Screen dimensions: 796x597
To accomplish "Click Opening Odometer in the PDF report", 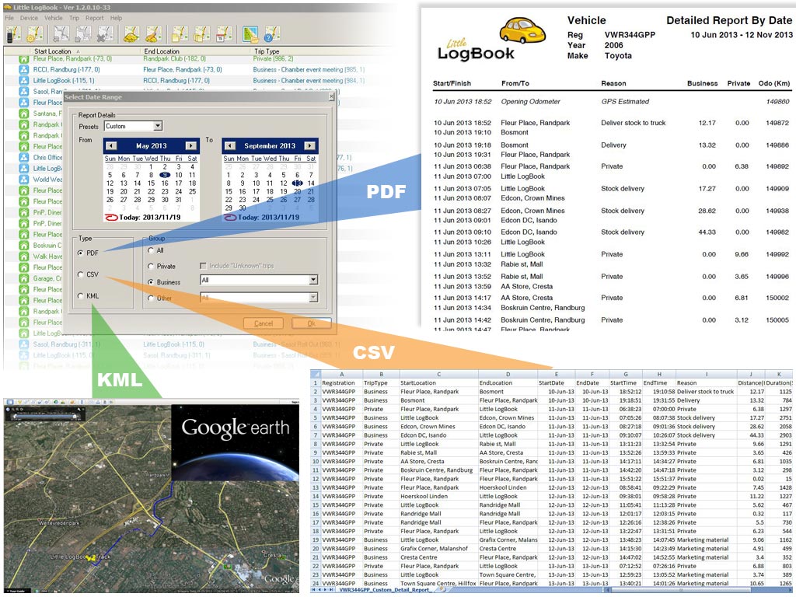I will (530, 102).
